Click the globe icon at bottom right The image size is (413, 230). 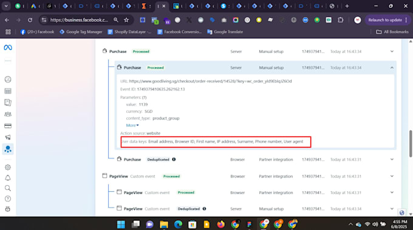click(401, 212)
